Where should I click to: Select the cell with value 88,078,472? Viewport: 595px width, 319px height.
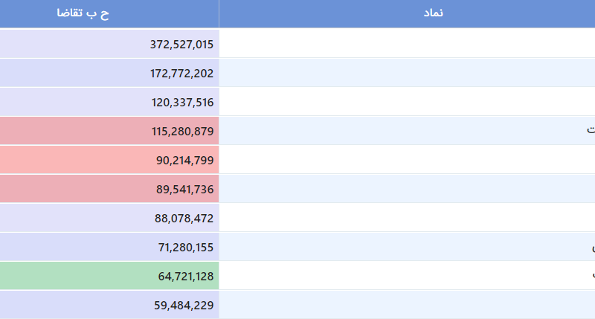(x=109, y=218)
